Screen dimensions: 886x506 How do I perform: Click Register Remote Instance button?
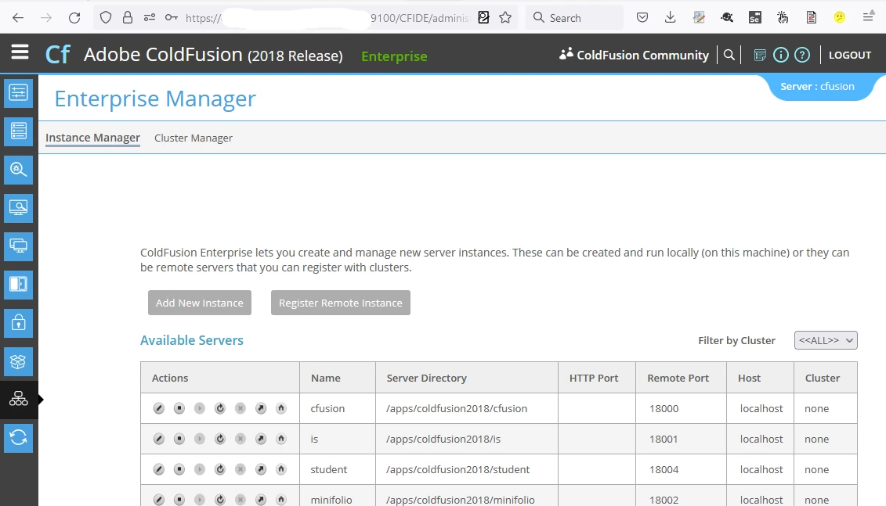pos(340,303)
